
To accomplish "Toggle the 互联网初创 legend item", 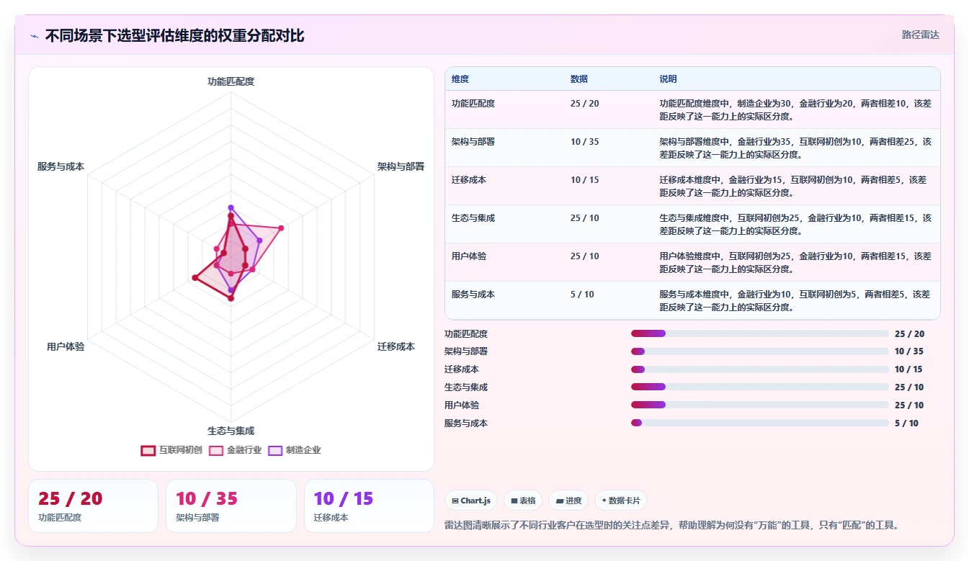I will point(171,450).
